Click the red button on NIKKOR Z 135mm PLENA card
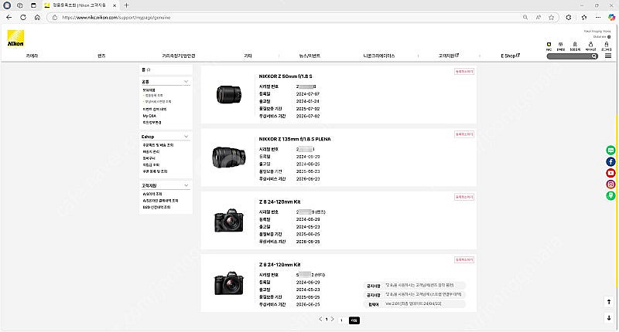 (x=463, y=134)
